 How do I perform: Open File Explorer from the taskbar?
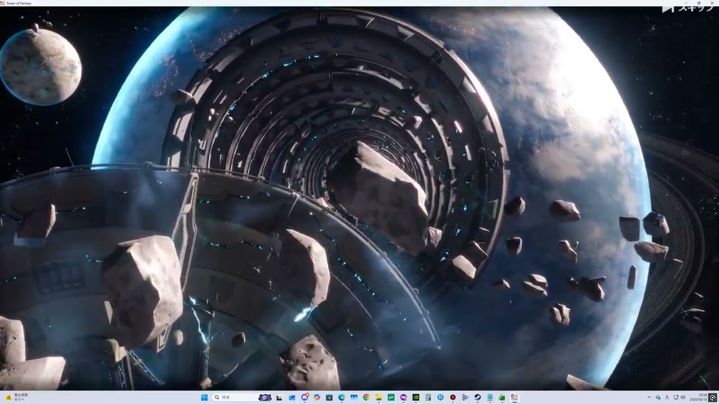[x=379, y=397]
